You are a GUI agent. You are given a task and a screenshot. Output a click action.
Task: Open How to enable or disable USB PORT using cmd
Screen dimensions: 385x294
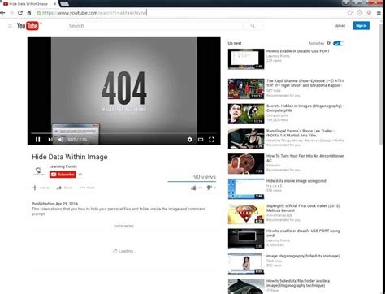[303, 233]
